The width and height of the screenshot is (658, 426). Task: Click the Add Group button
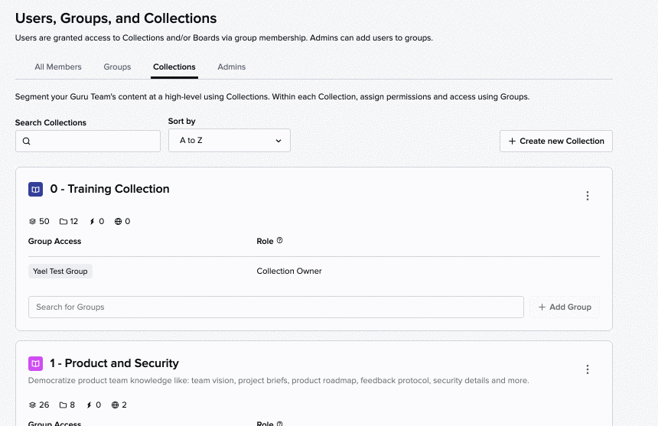click(x=565, y=307)
